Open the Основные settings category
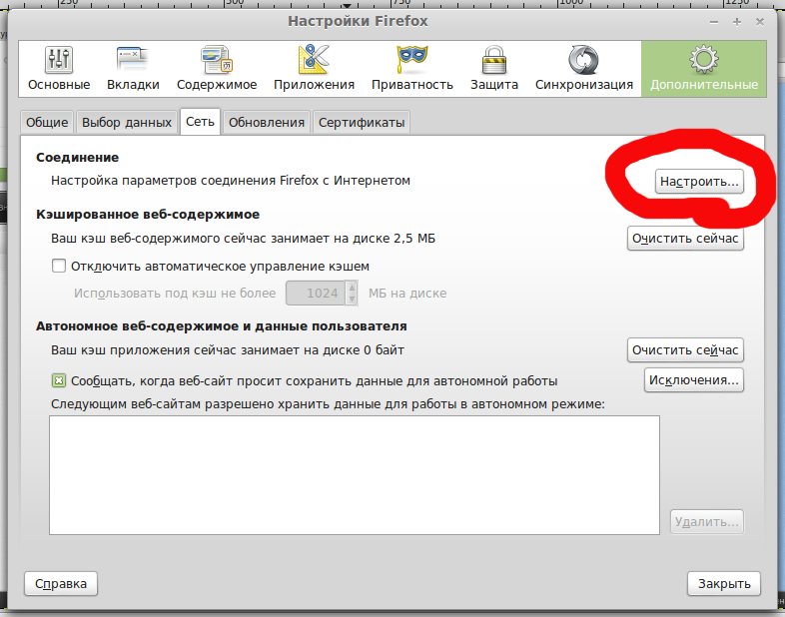 click(59, 68)
